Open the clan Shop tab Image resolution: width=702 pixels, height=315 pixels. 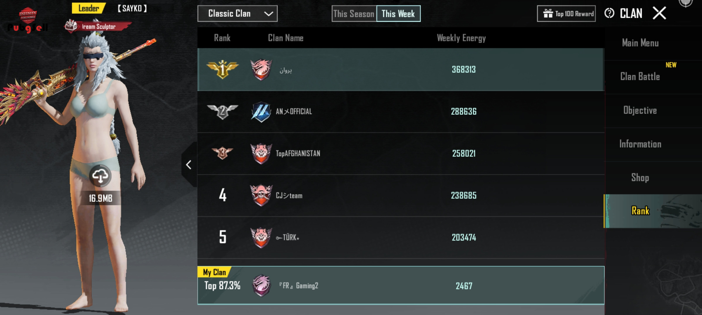click(x=640, y=178)
